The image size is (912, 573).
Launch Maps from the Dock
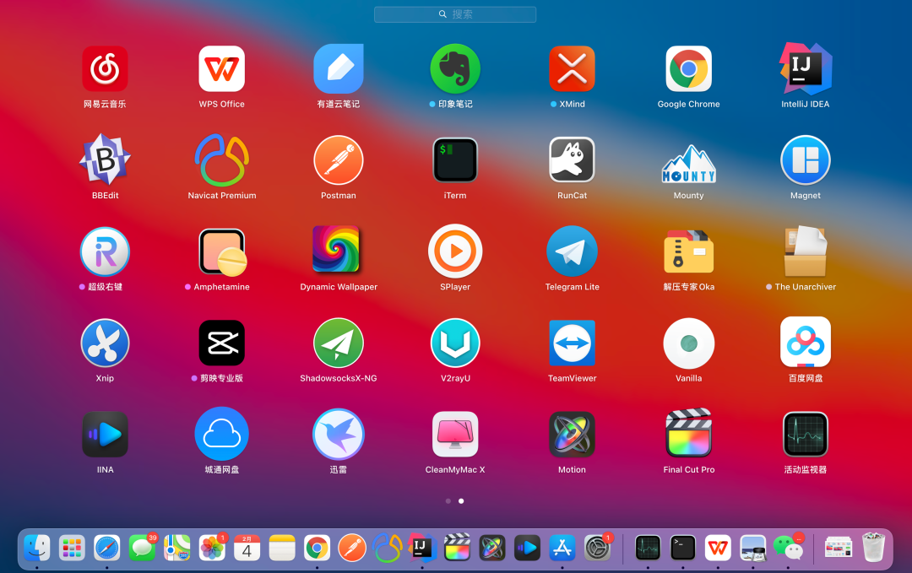pos(176,548)
